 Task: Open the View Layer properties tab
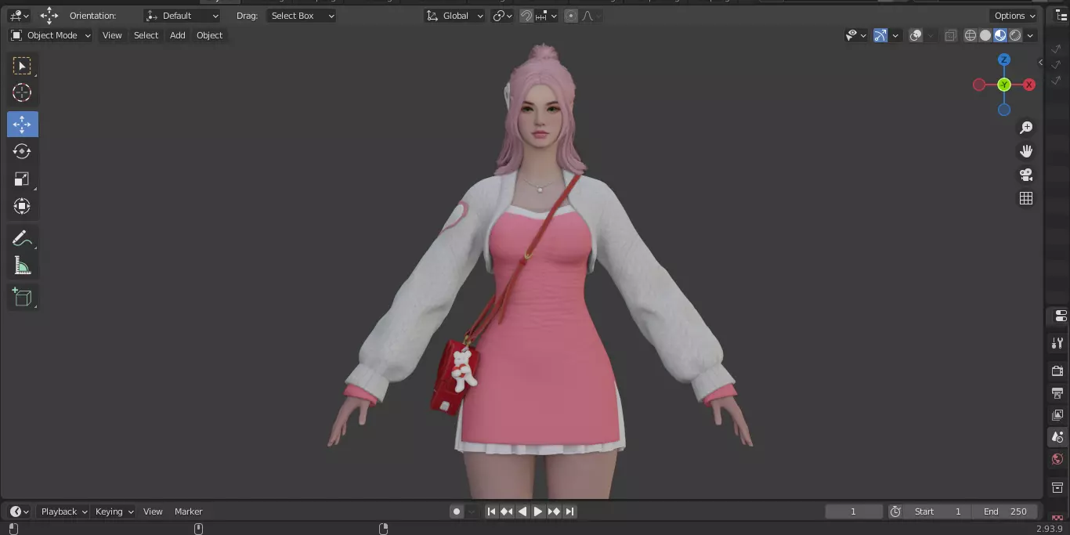[1057, 414]
